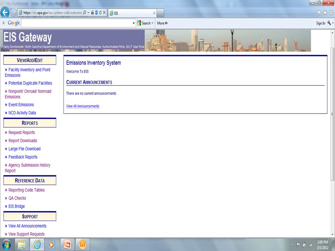Open Nonpoint/ Onroad/ Nonroad Emissions link
Screen dimensions: 335x251
[x=28, y=94]
